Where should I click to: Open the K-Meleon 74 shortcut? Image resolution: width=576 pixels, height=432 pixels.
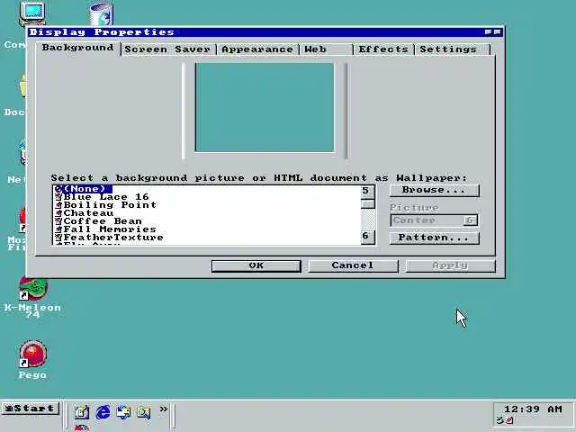[33, 298]
